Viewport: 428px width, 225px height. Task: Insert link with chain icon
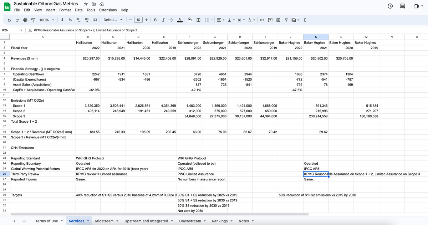coord(261,20)
